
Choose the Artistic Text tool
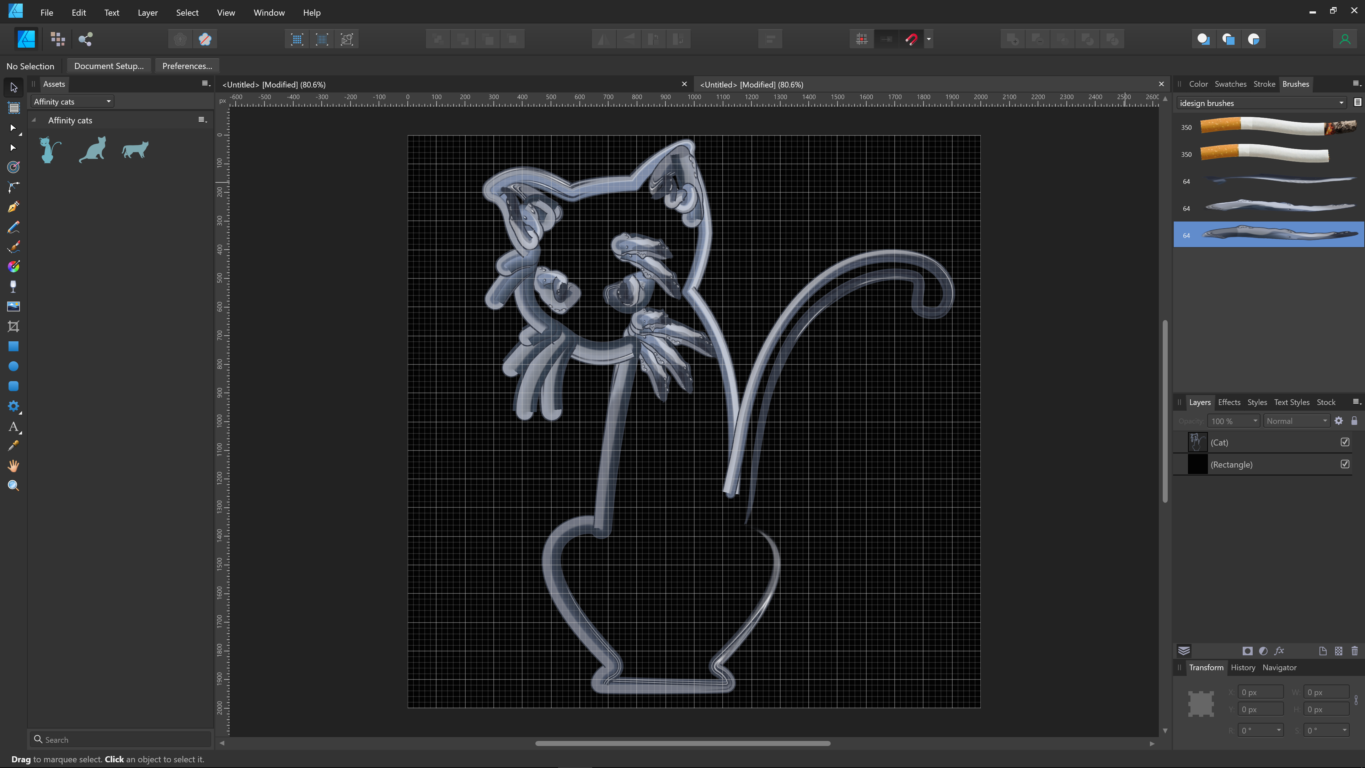[14, 427]
